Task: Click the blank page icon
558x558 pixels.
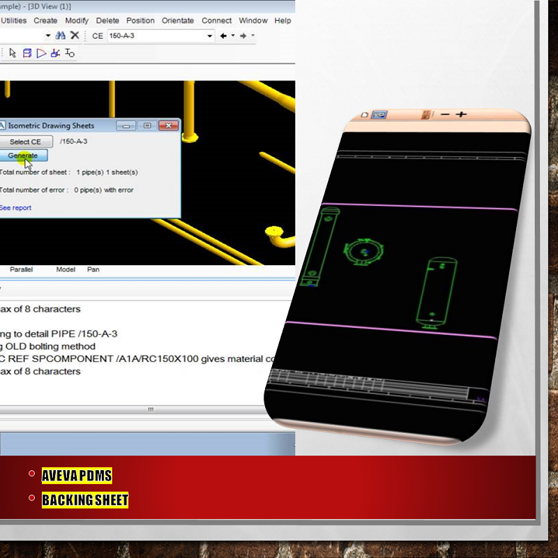Action: 363,114
